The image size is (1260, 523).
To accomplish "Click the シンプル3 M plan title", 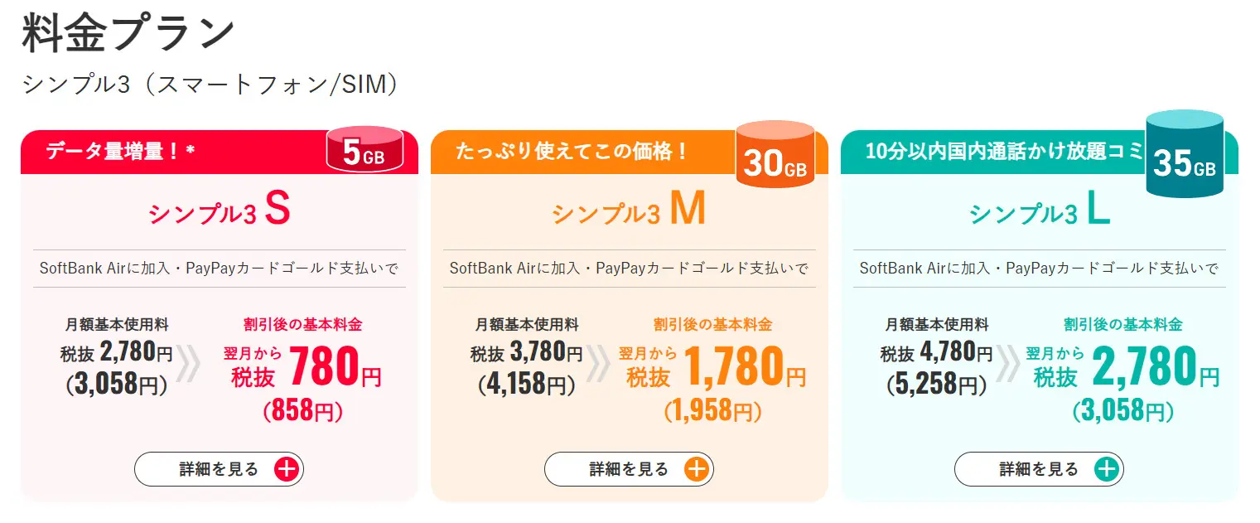I will [x=629, y=212].
